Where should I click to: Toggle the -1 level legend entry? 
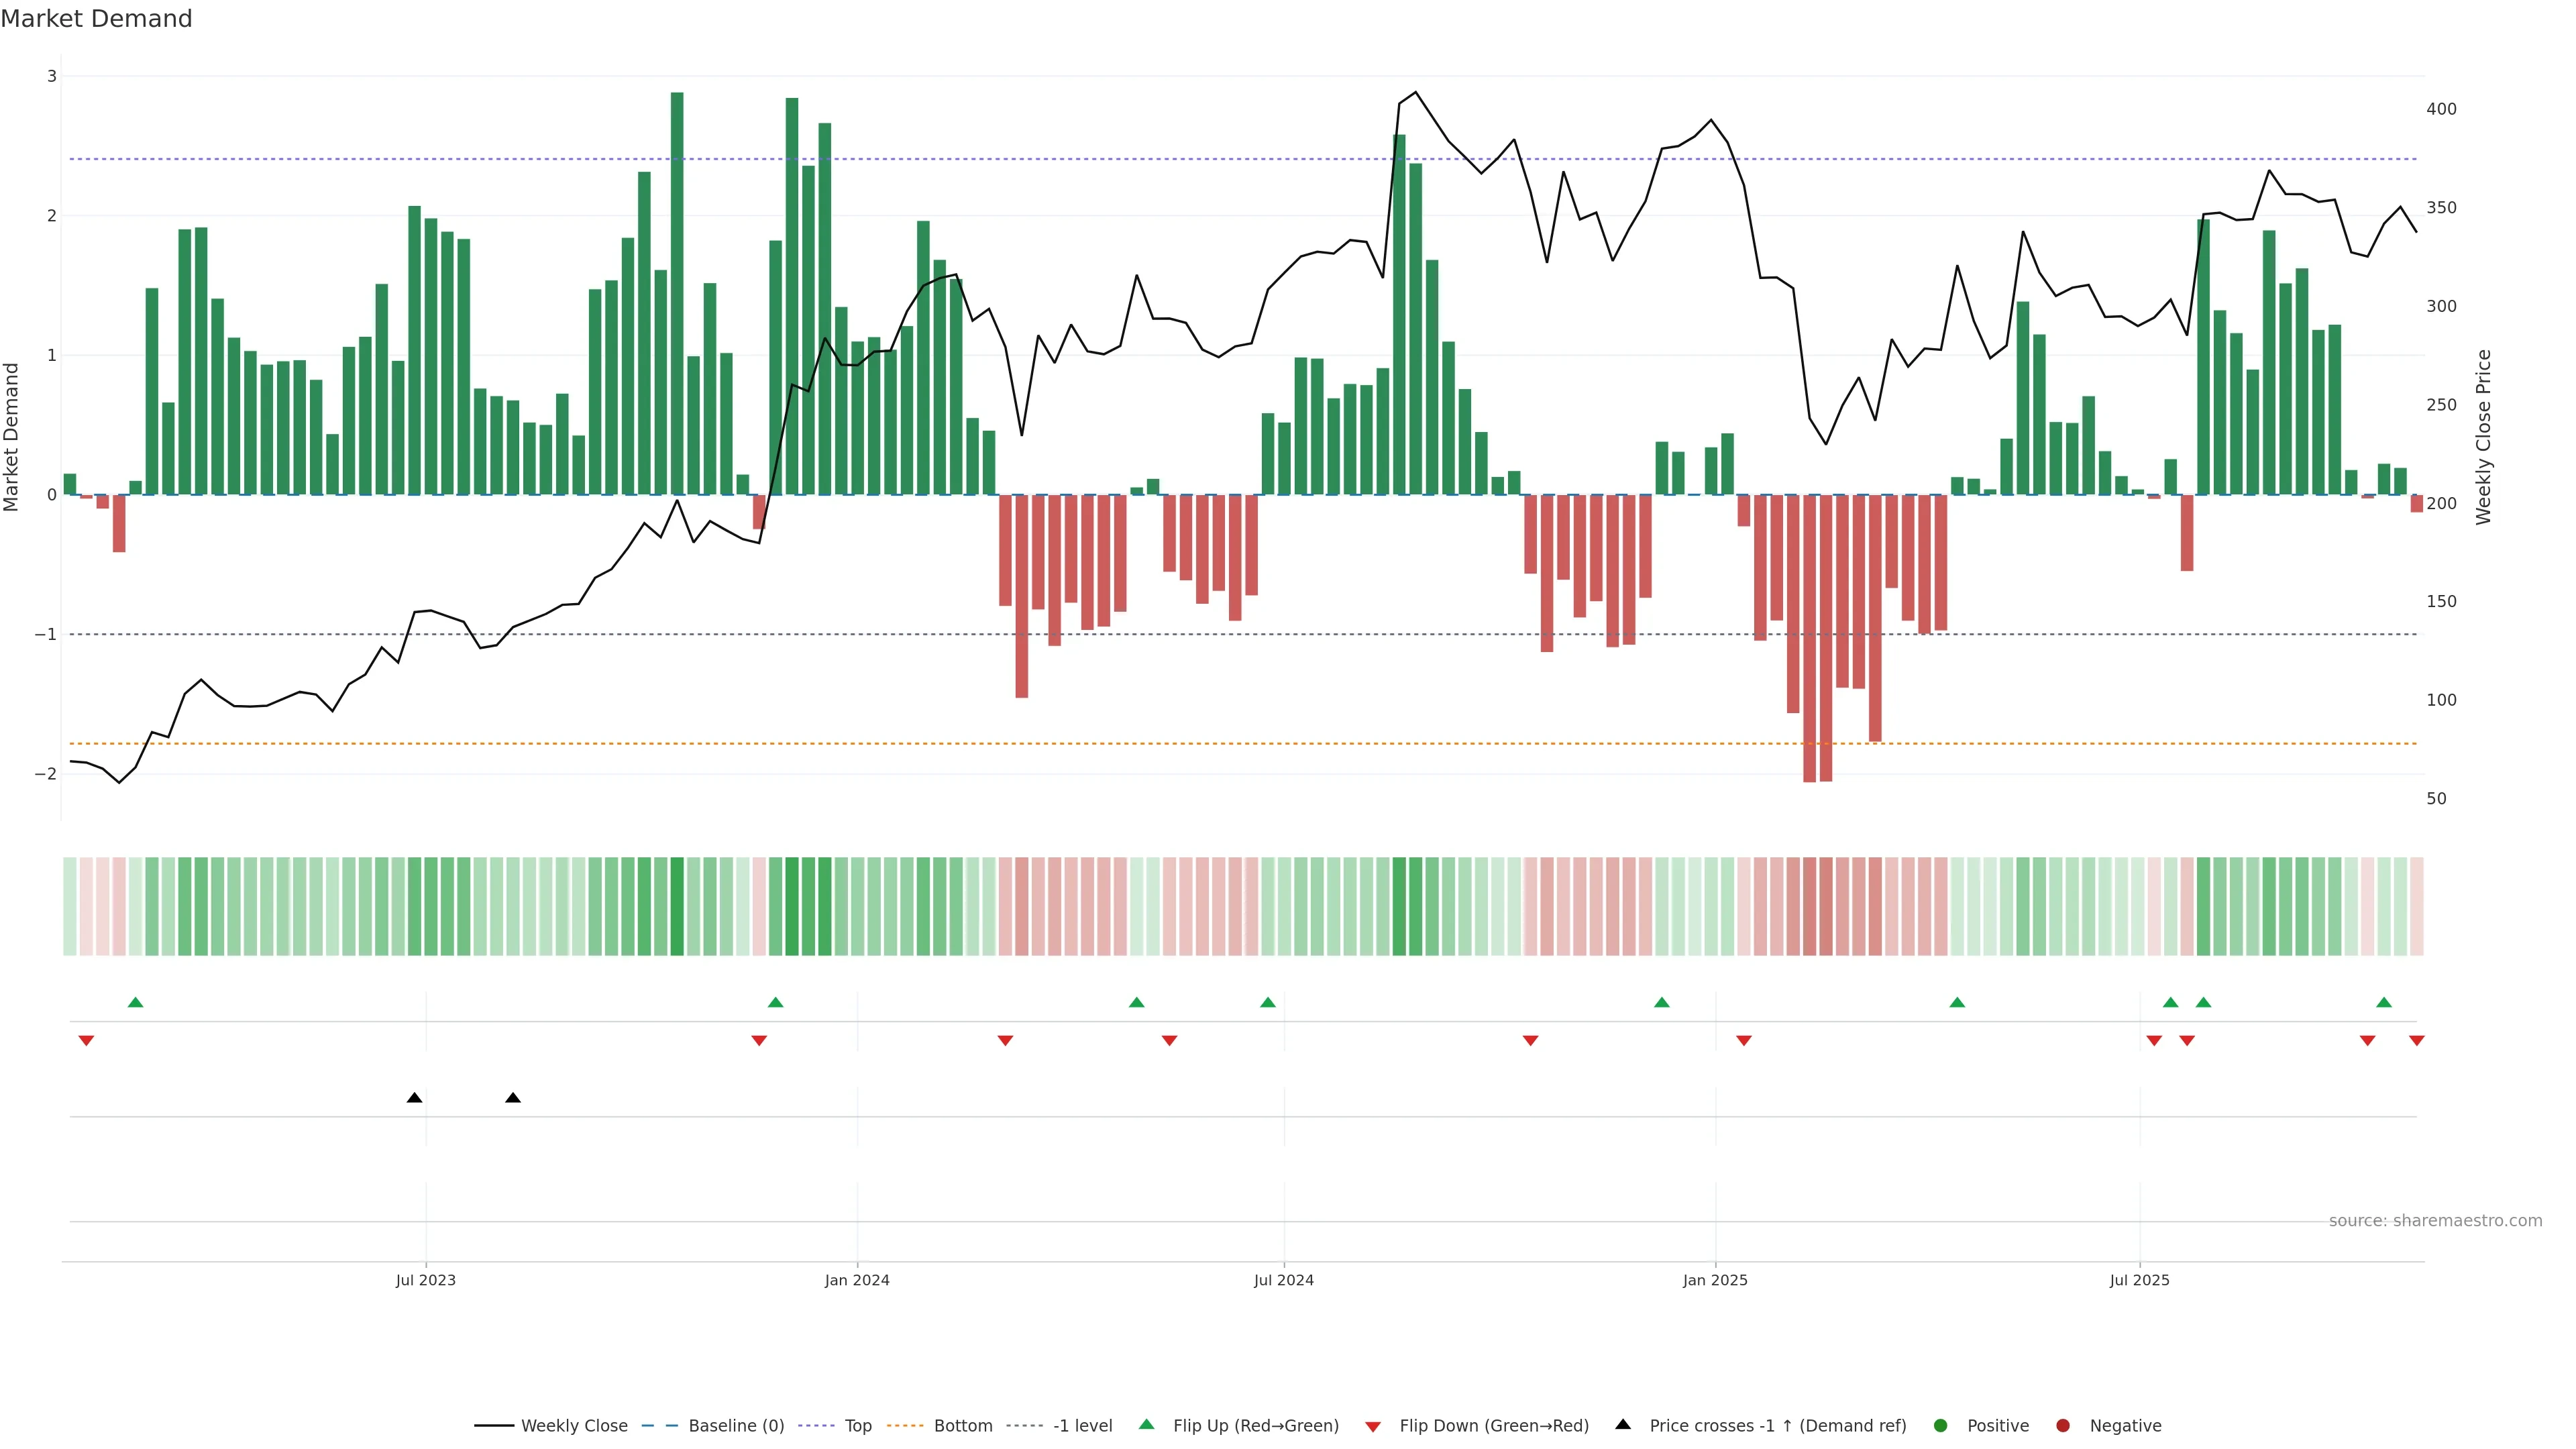1082,1425
